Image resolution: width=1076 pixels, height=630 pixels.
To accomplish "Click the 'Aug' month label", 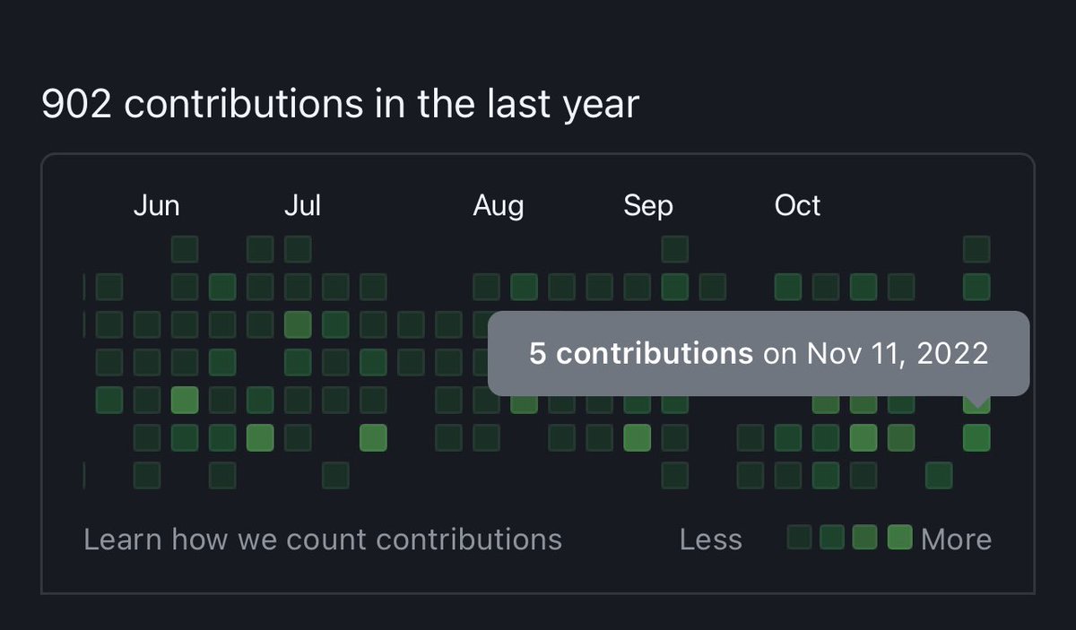I will (498, 206).
